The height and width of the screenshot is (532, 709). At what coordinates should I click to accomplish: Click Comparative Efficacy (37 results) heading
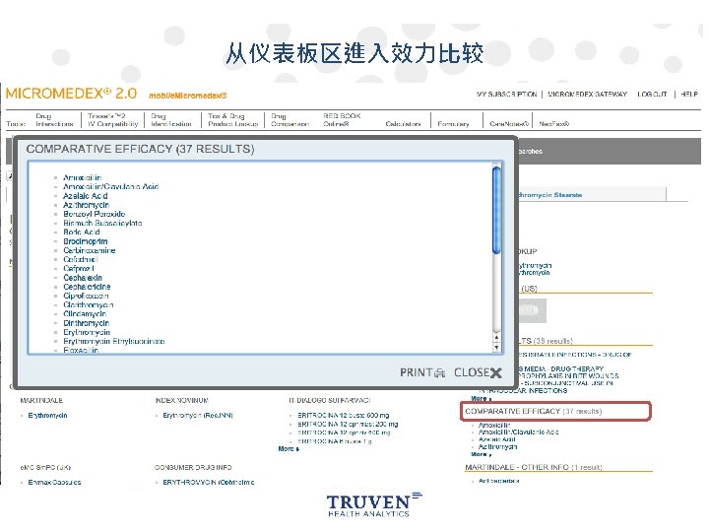[x=533, y=411]
